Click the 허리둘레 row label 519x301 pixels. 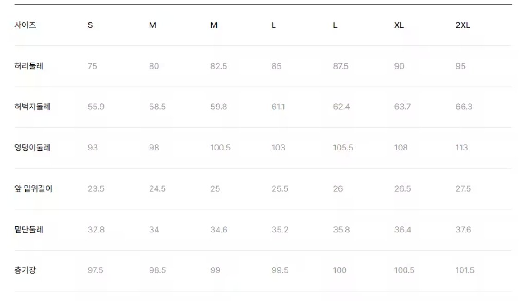[29, 66]
